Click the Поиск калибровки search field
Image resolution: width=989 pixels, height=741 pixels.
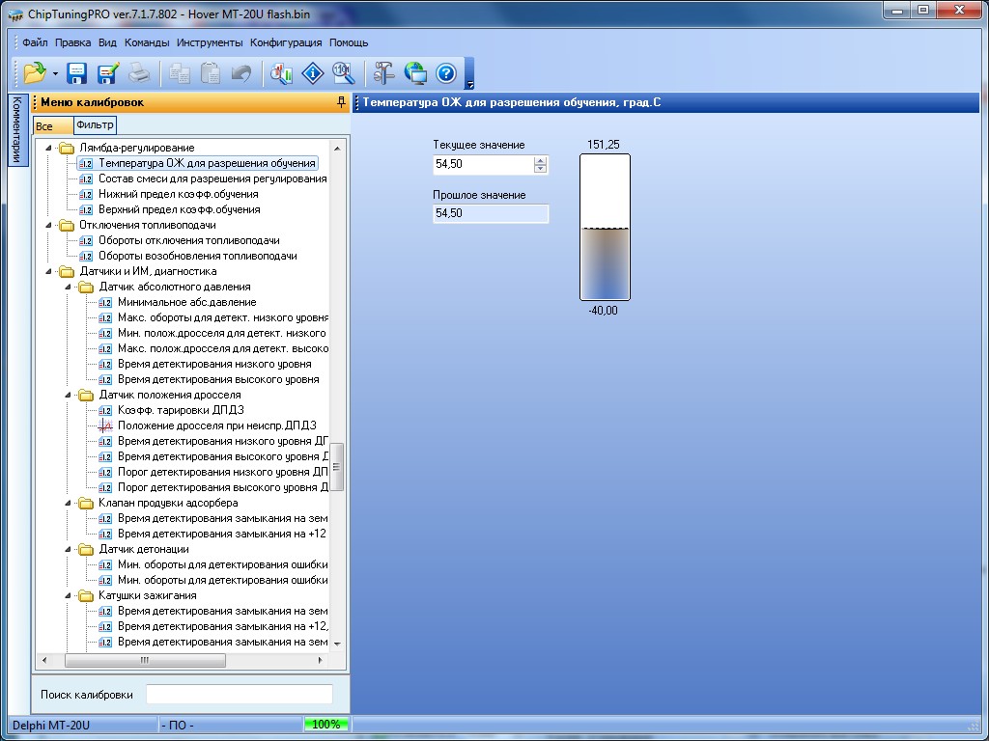point(239,695)
